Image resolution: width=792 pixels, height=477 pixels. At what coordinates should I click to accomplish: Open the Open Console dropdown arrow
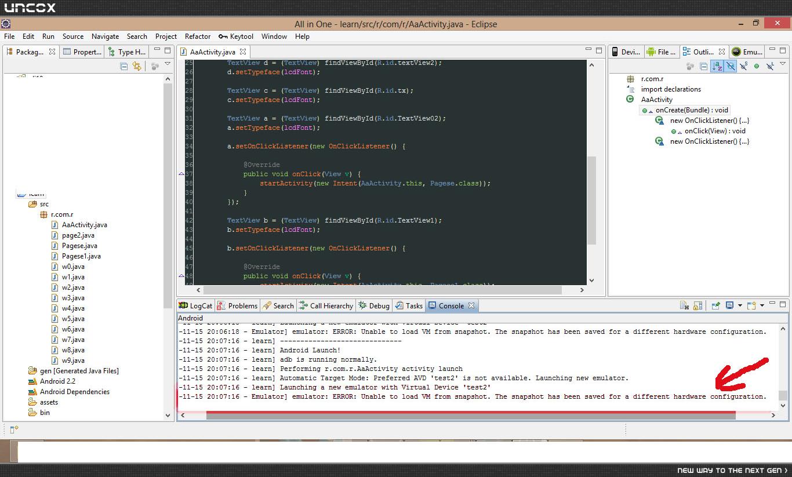coord(762,305)
